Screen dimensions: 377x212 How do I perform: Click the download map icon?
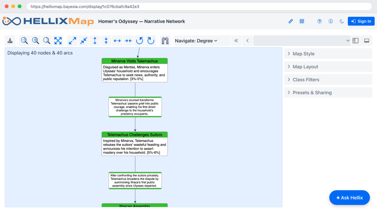[10, 41]
